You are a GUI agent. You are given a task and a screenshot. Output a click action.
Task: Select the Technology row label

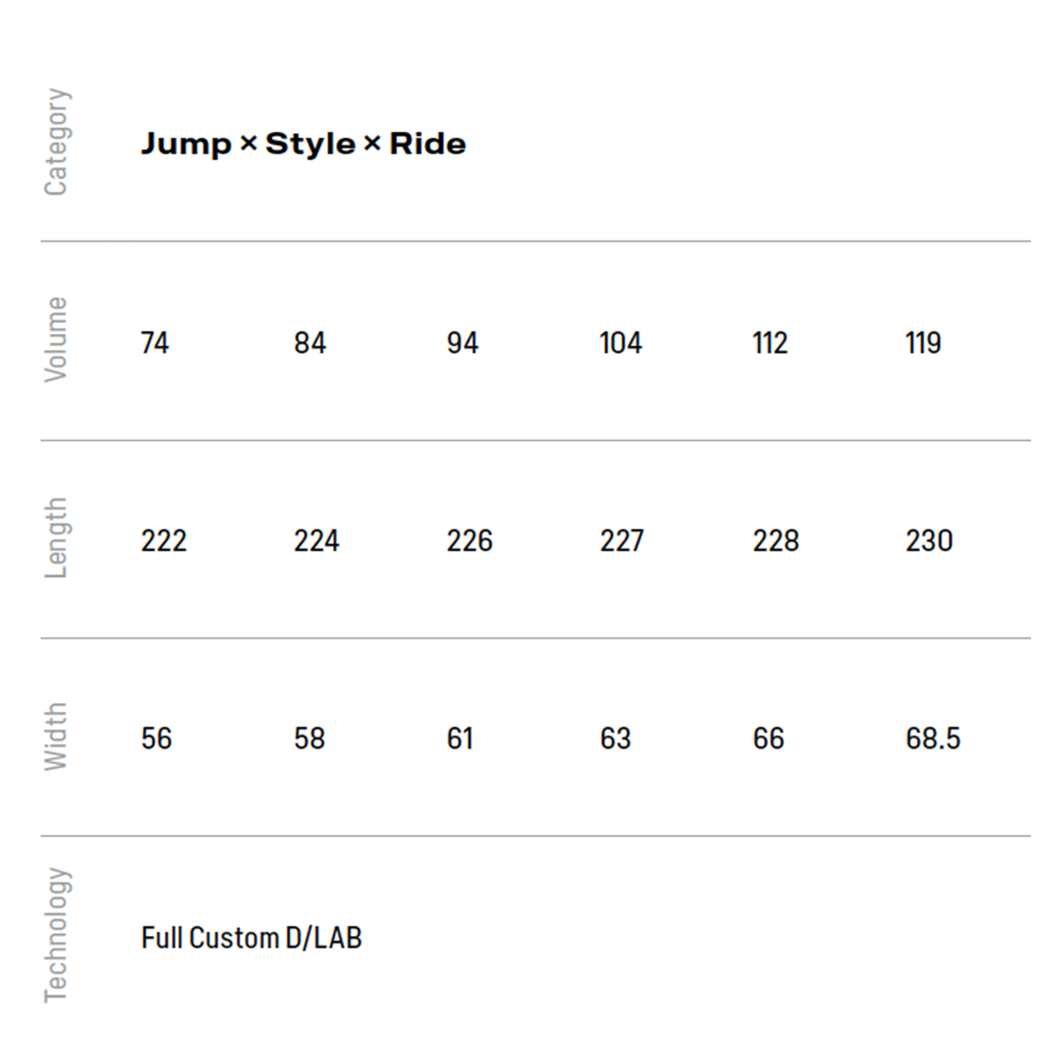[56, 935]
